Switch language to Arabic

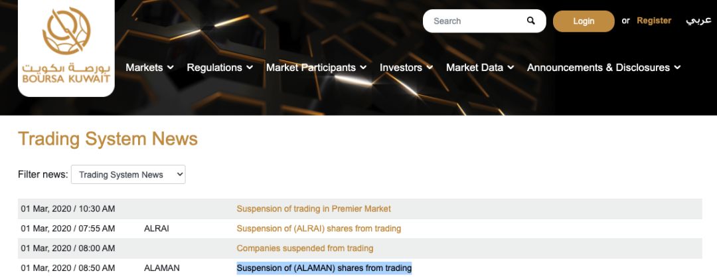point(698,21)
